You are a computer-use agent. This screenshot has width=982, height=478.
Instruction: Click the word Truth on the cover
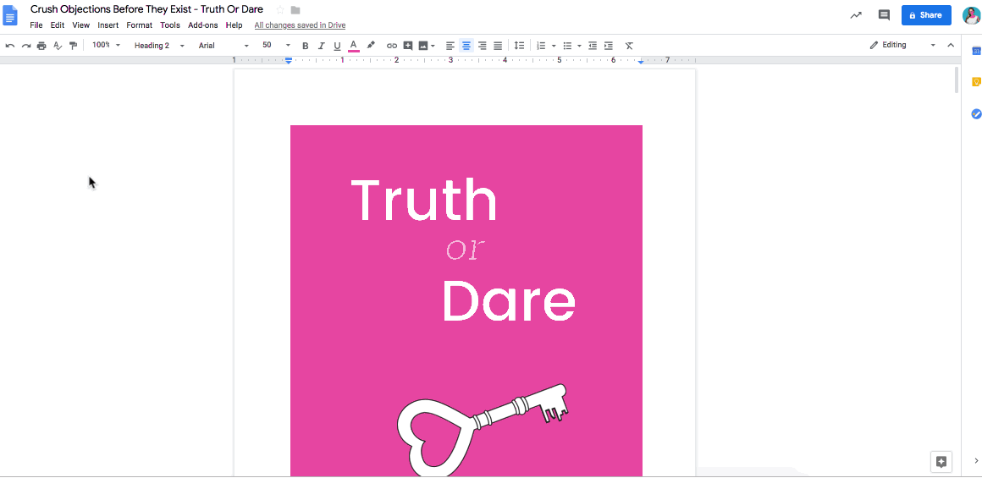pos(424,201)
